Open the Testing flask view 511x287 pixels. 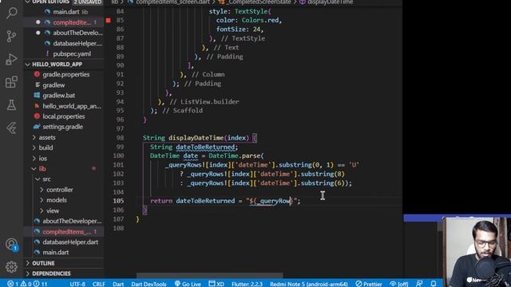pos(11,104)
